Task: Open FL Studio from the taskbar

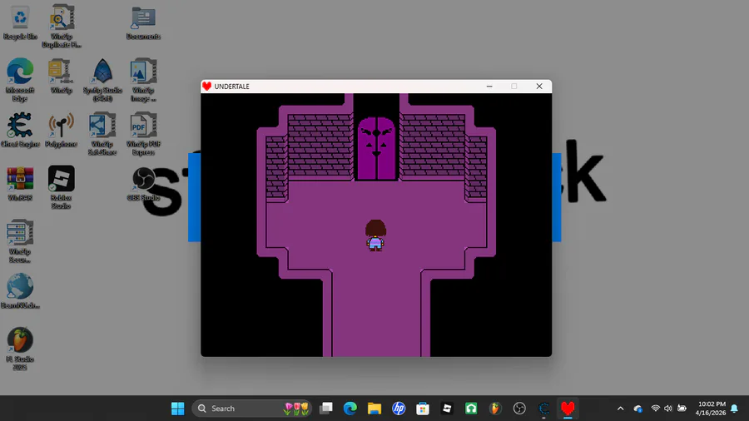Action: 495,409
